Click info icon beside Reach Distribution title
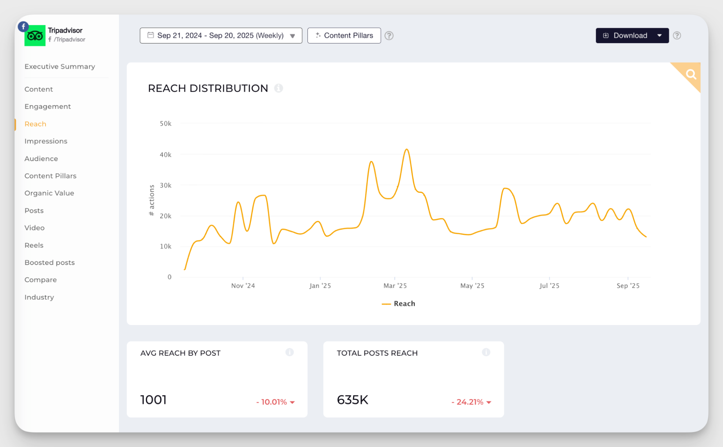 (278, 88)
